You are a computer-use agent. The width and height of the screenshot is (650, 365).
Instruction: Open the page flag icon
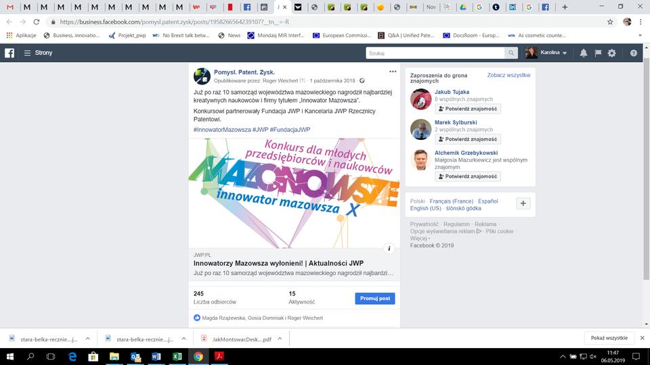point(598,53)
